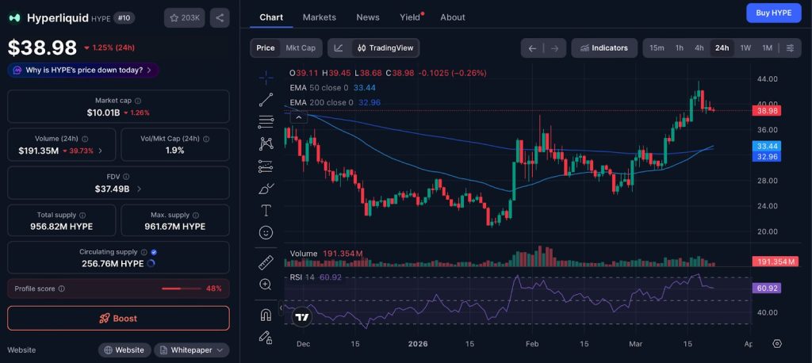
Task: Show Circulating supply info icon
Action: [x=144, y=252]
